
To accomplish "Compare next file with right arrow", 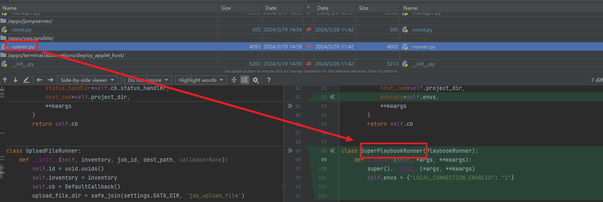I will (50, 80).
